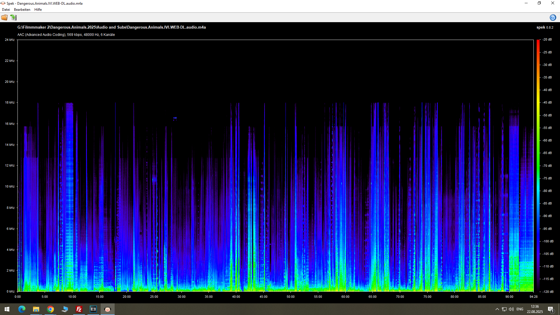Expand the hidden system tray icons chevron

pos(497,309)
